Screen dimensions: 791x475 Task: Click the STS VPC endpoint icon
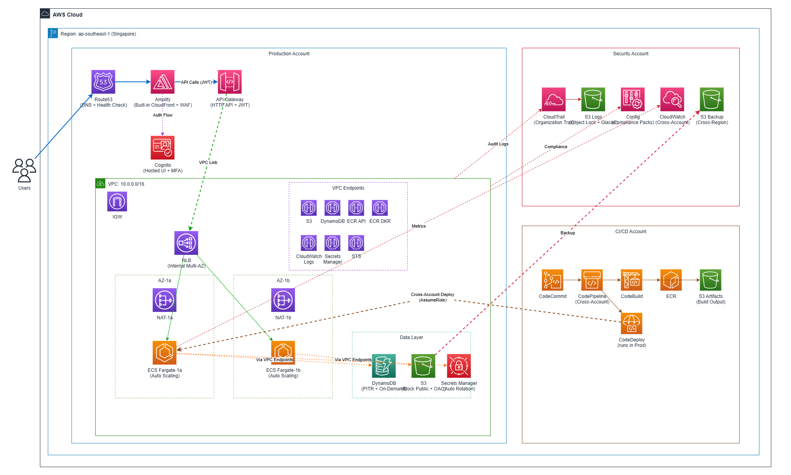pyautogui.click(x=356, y=243)
